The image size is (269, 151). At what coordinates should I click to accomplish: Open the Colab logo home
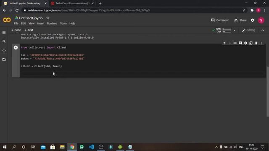coord(7,20)
